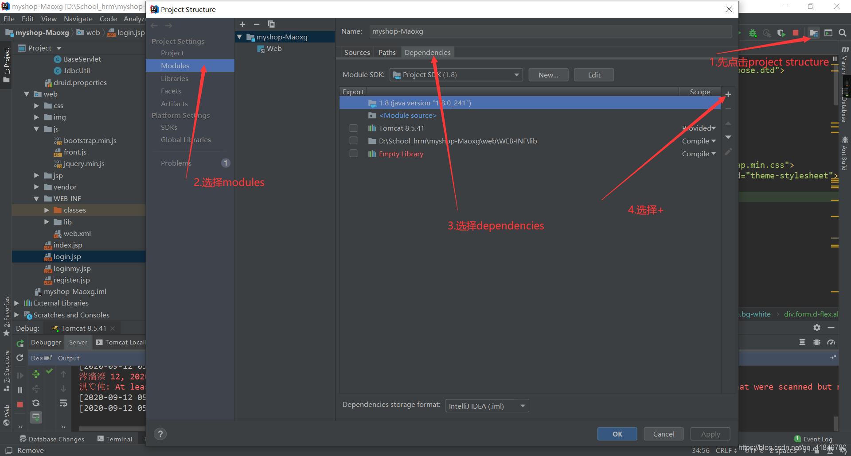Switch to Sources tab
Image resolution: width=851 pixels, height=456 pixels.
click(357, 52)
